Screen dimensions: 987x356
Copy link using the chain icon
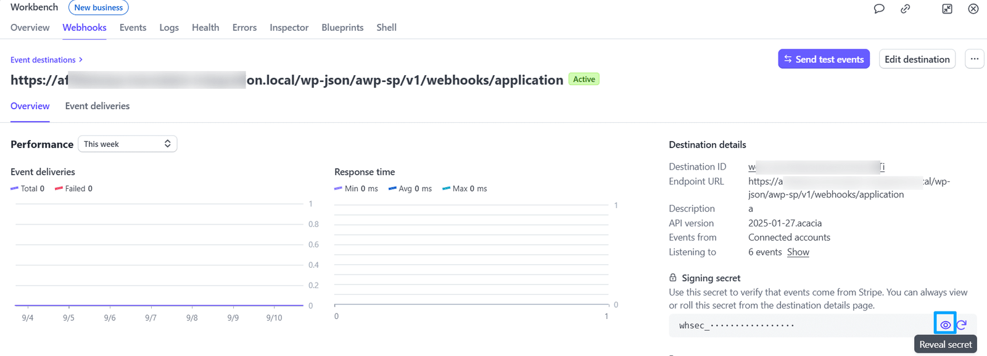[x=905, y=9]
